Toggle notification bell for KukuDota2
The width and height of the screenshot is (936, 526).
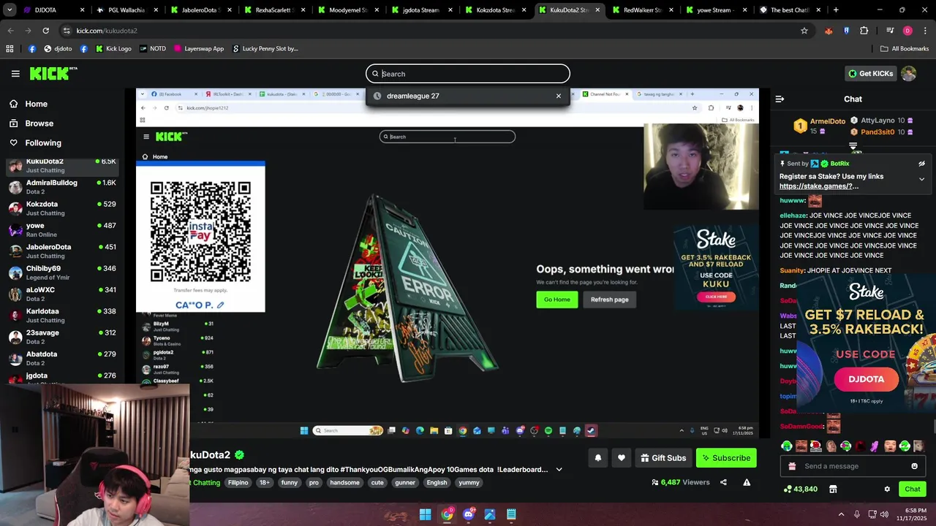click(597, 458)
